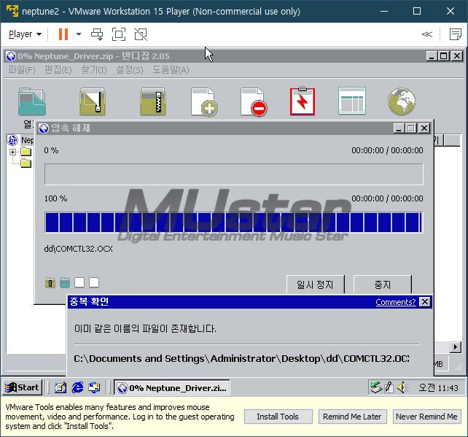Click the orange Pause VM button

[x=63, y=34]
